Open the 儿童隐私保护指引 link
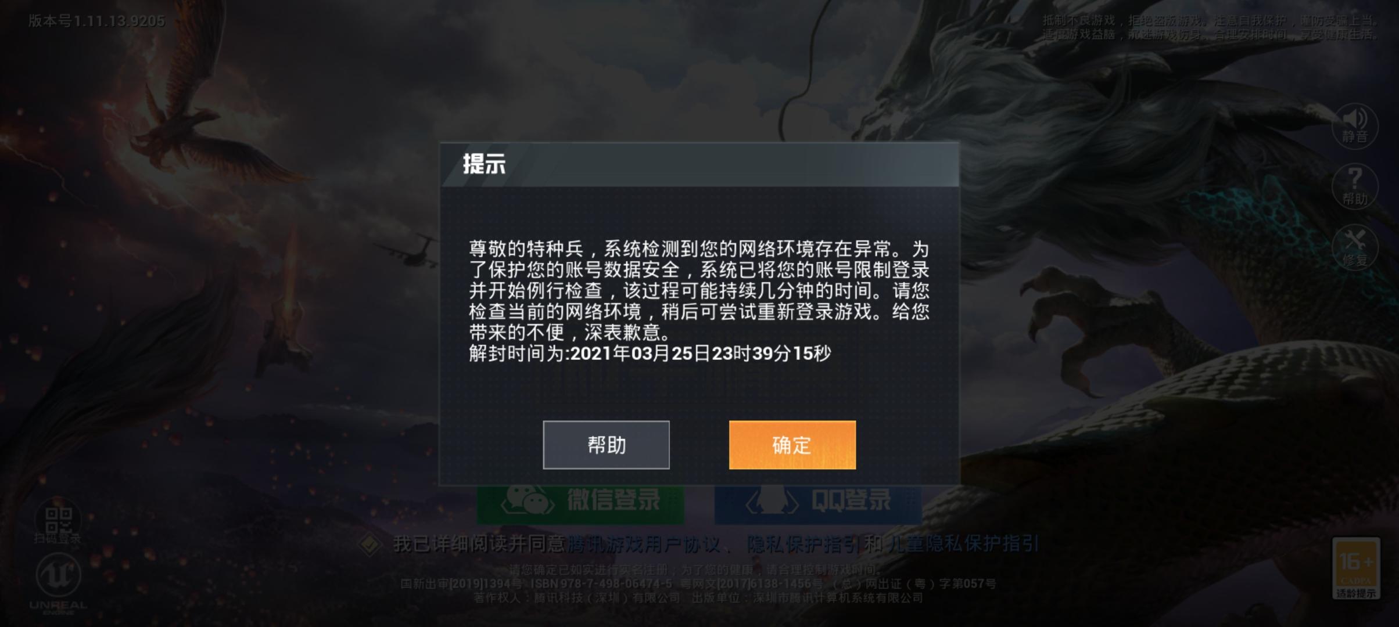The image size is (1399, 627). (x=962, y=544)
